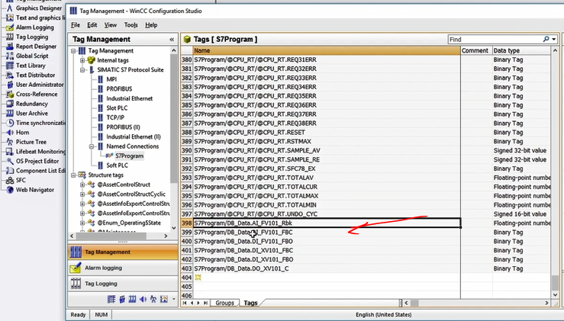Click the Data type column header
564x321 pixels.
pyautogui.click(x=521, y=50)
